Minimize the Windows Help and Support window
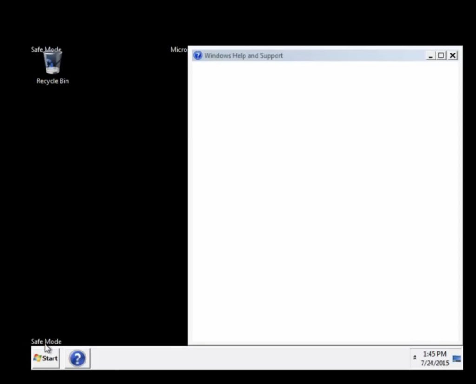The height and width of the screenshot is (384, 476). click(x=430, y=55)
